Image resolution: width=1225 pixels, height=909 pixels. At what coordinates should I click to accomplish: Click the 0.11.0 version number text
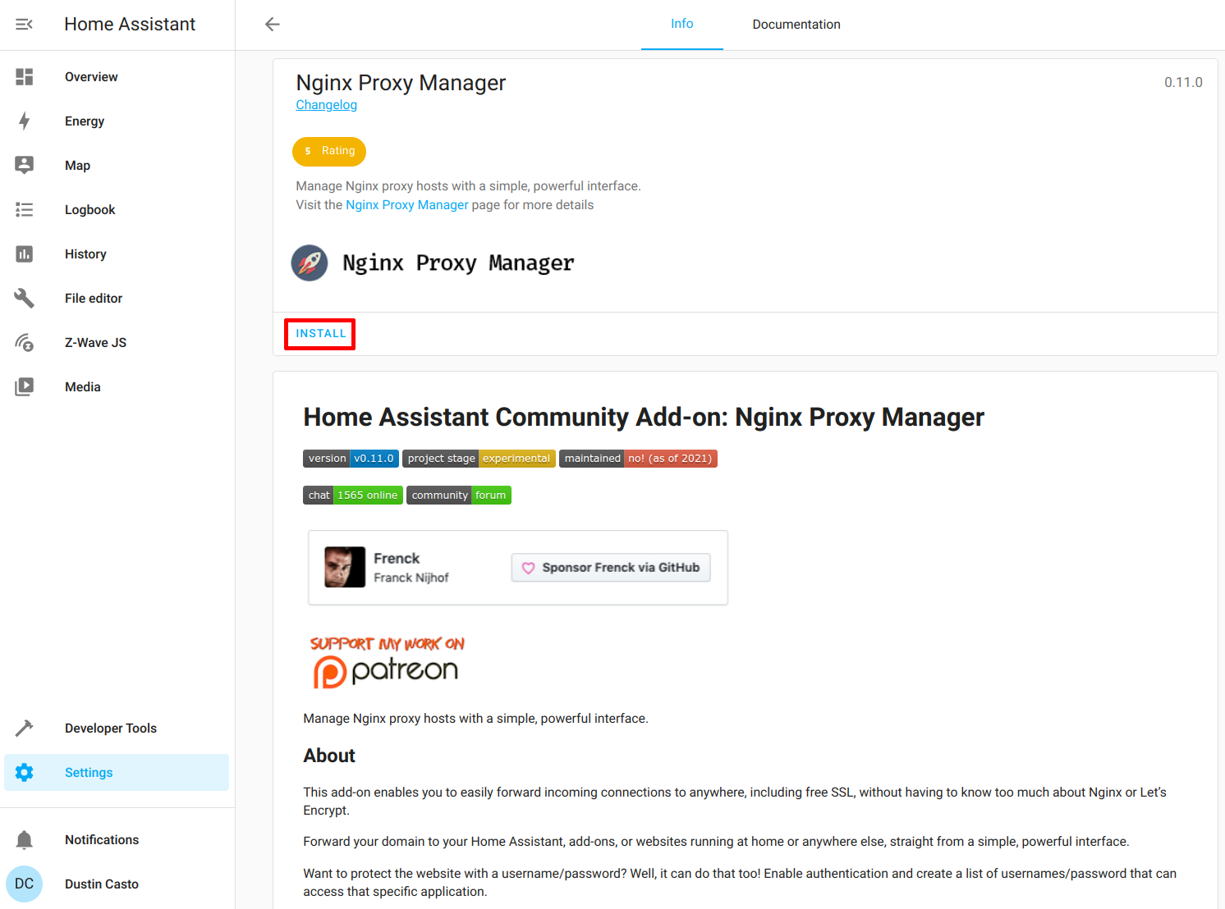click(x=1183, y=82)
